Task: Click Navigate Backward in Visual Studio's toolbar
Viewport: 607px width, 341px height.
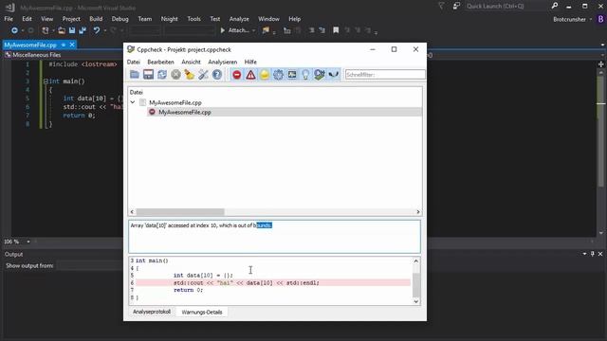Action: [14, 30]
